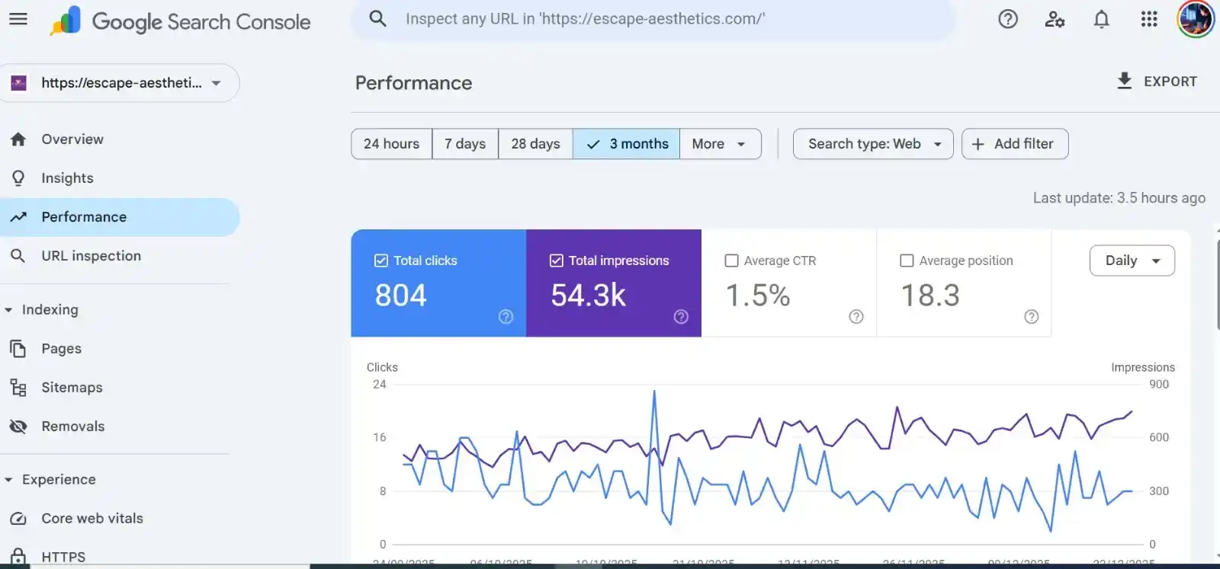Click the page vertical scrollbar
1220x569 pixels.
pyautogui.click(x=1217, y=284)
